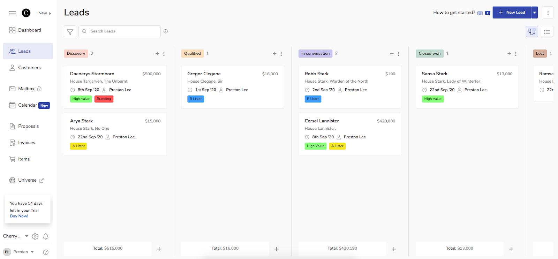Click the search info icon
Screen dimensions: 558x259
(166, 31)
